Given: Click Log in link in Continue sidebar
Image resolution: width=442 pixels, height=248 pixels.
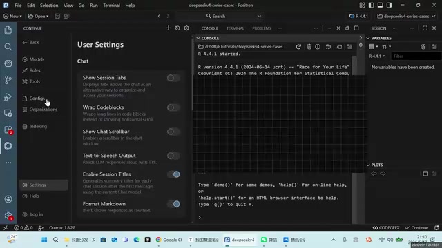Looking at the screenshot, I should pos(32,214).
